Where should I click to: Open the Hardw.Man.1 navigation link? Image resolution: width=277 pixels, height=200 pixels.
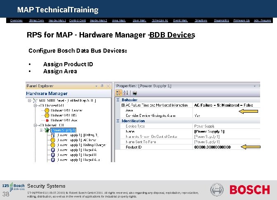click(x=57, y=21)
